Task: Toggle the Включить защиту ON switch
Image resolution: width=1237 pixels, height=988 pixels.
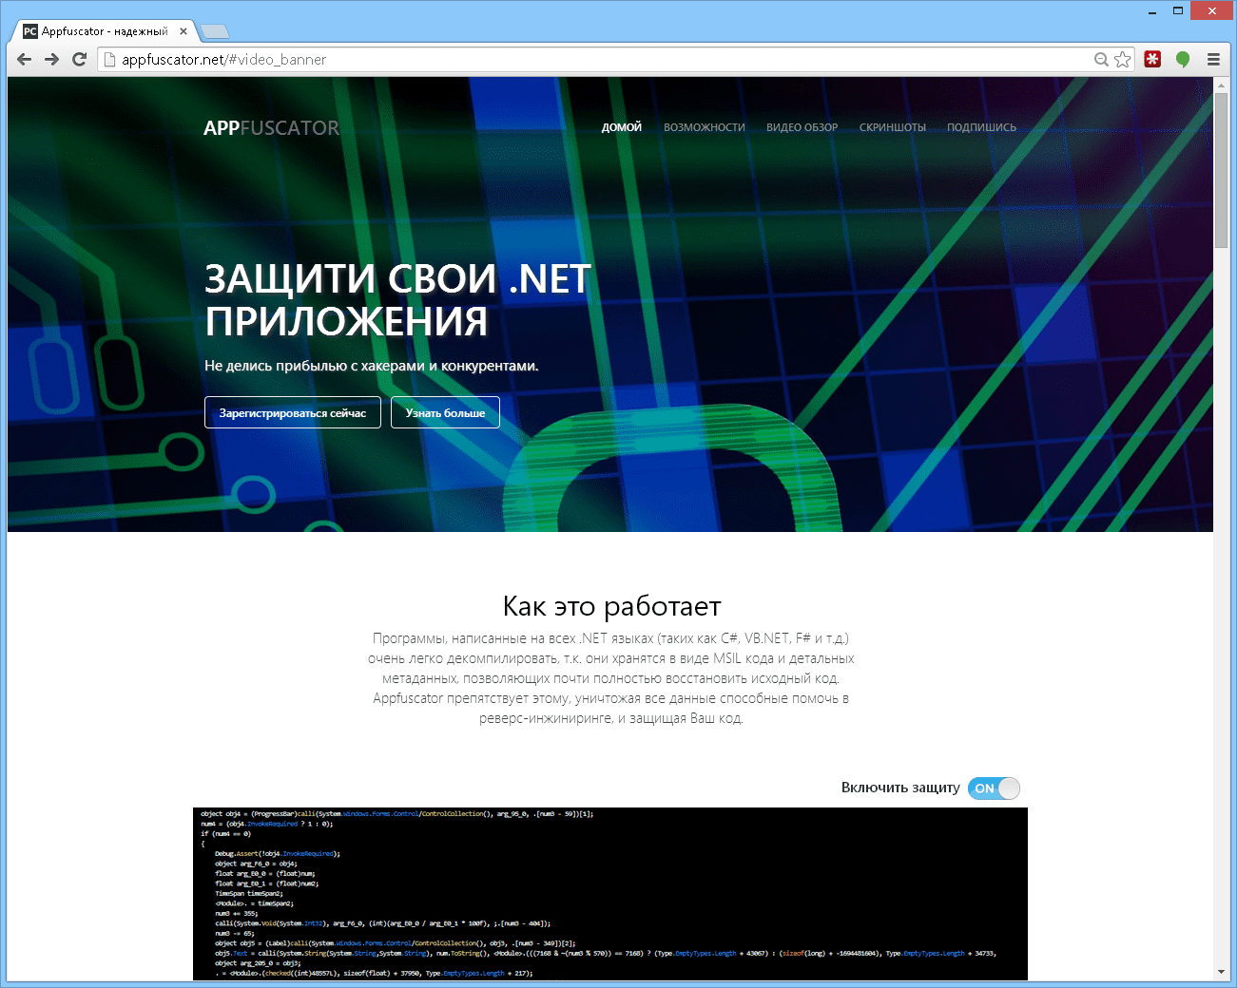Action: 994,788
